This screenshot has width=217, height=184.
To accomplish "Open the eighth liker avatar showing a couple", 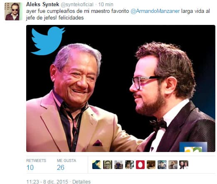I will tap(173, 164).
